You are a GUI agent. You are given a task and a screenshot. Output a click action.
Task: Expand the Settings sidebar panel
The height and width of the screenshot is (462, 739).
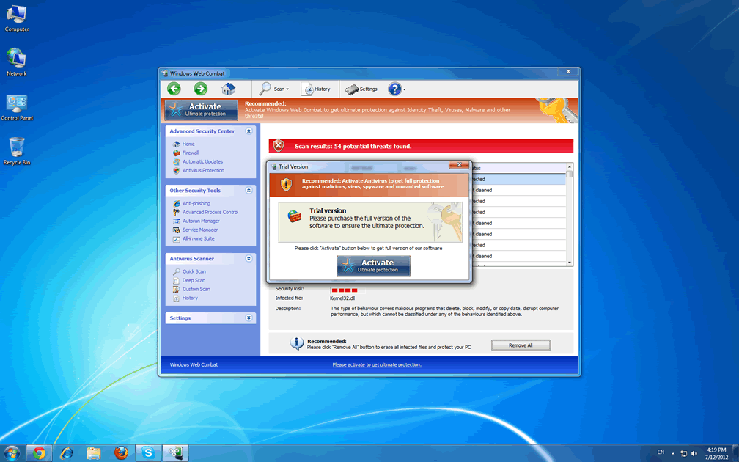(249, 318)
